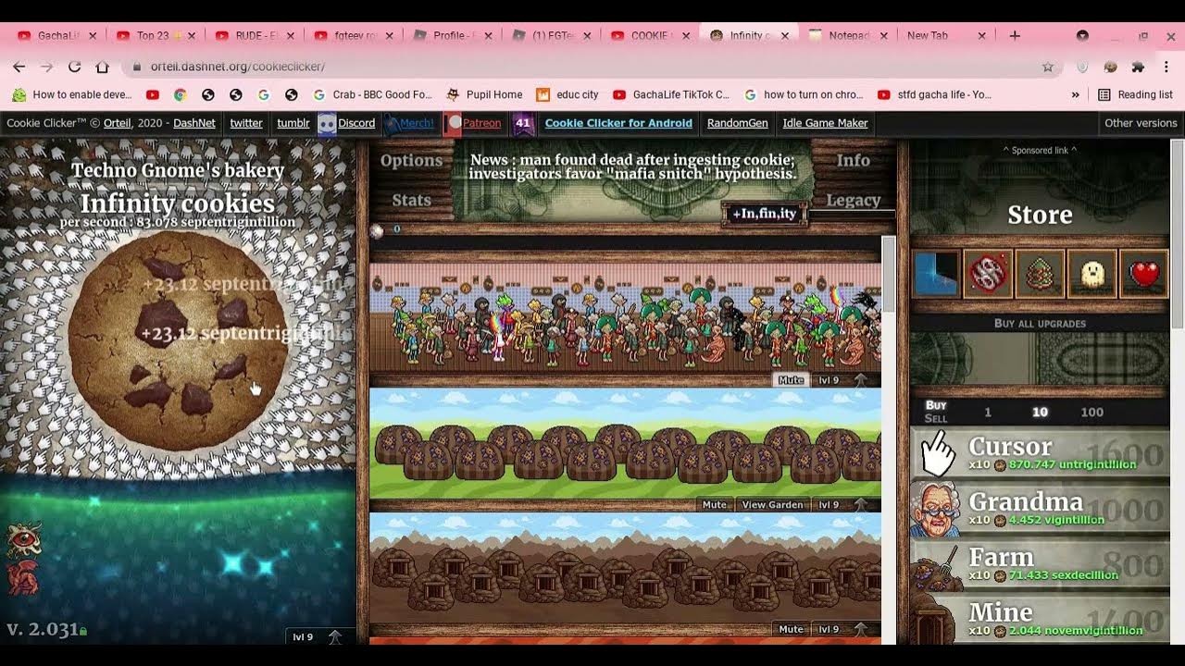Close the Notepad tab
The image size is (1185, 666).
click(883, 35)
